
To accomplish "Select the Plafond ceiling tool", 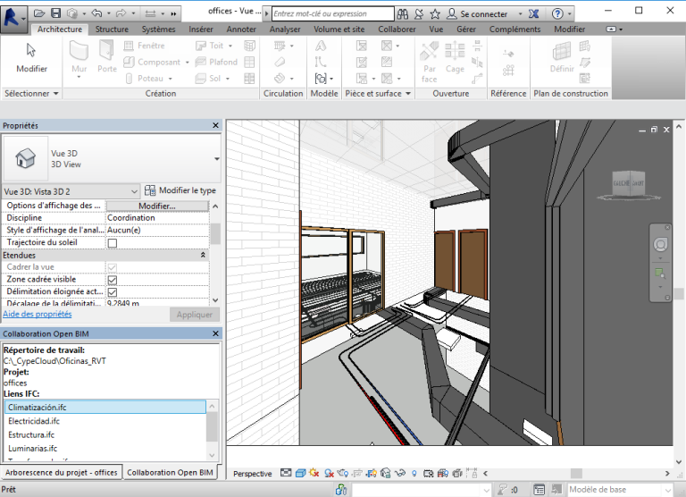I will [x=216, y=62].
